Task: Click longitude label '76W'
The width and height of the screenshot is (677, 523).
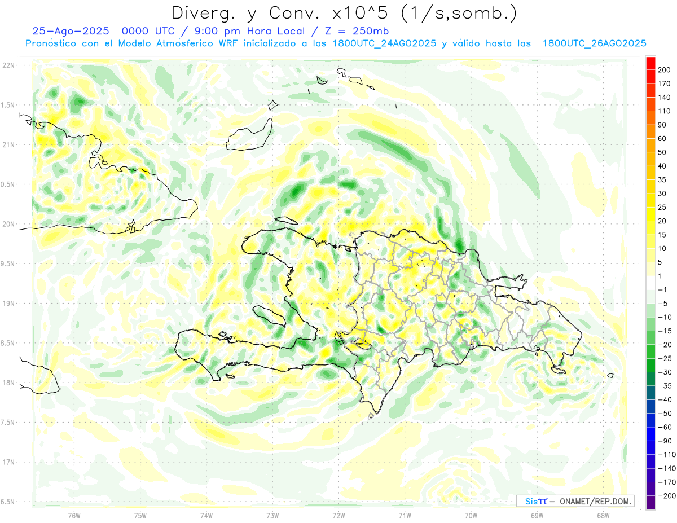Action: 74,516
